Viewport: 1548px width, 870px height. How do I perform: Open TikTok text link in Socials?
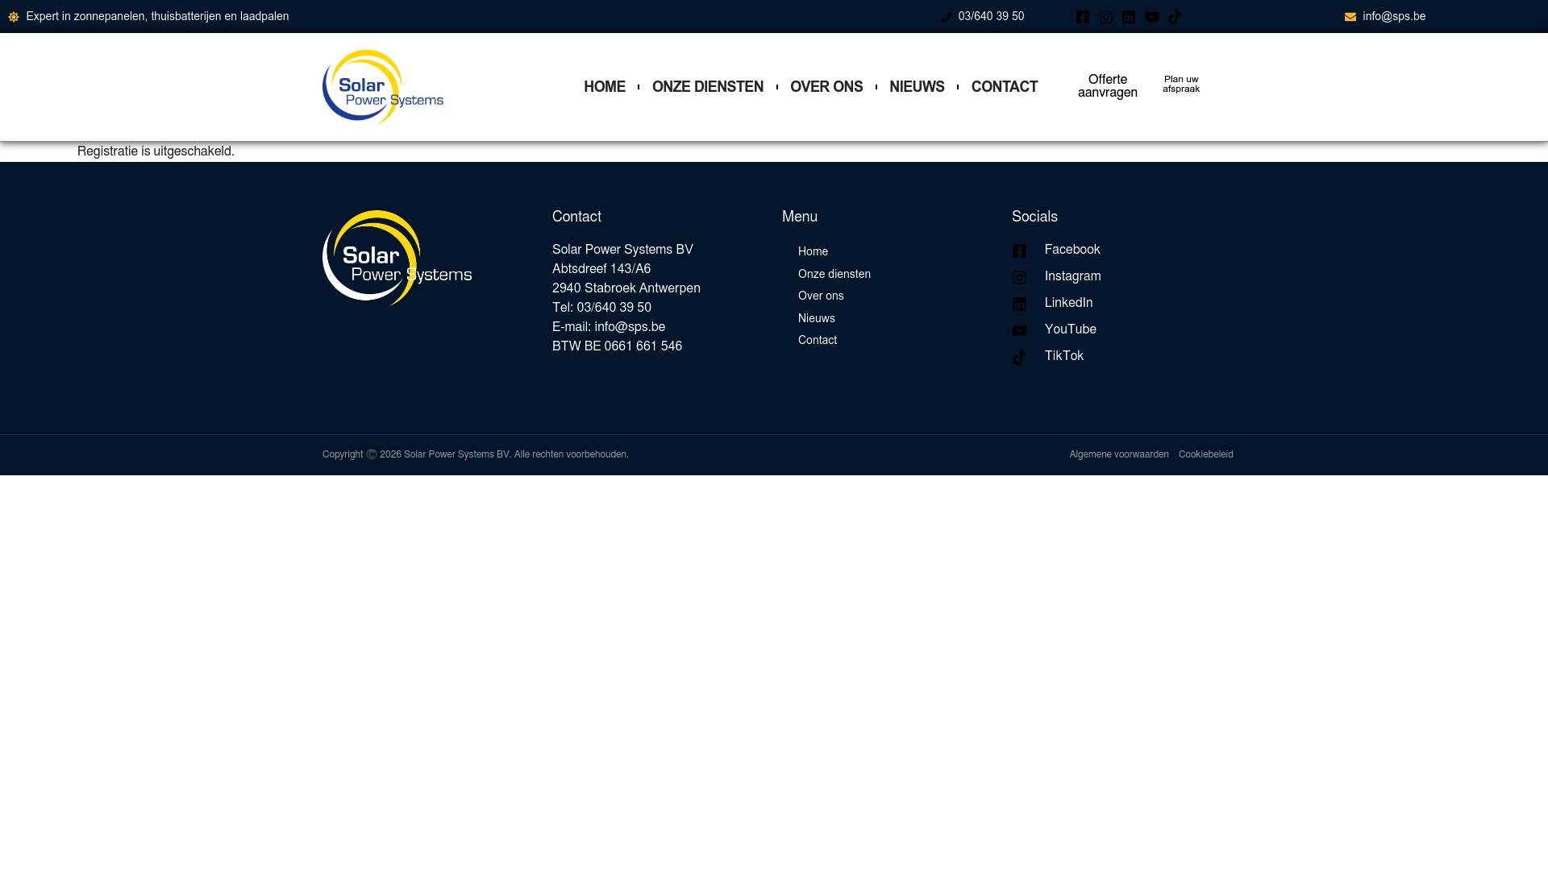[1064, 356]
